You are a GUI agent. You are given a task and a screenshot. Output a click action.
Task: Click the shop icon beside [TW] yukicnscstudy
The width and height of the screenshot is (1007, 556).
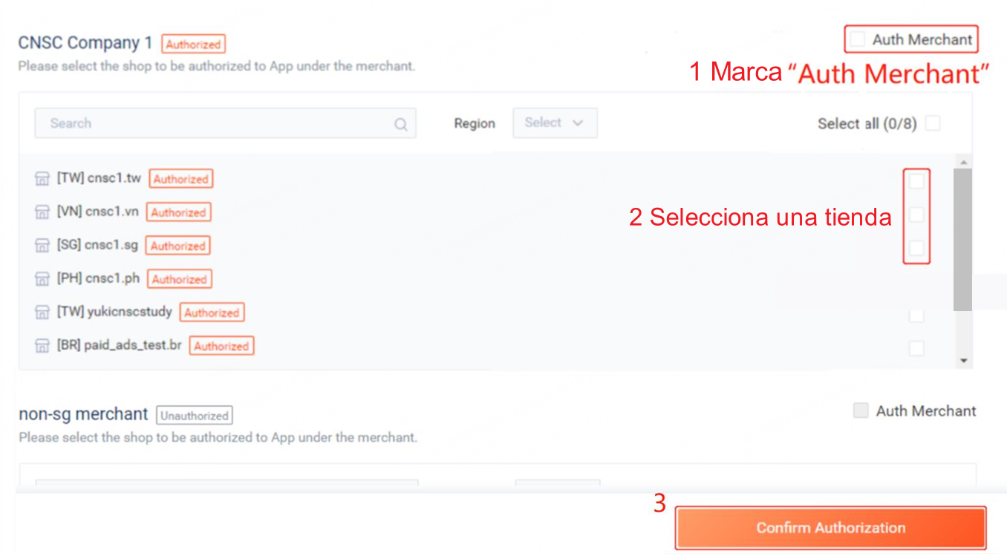coord(42,313)
